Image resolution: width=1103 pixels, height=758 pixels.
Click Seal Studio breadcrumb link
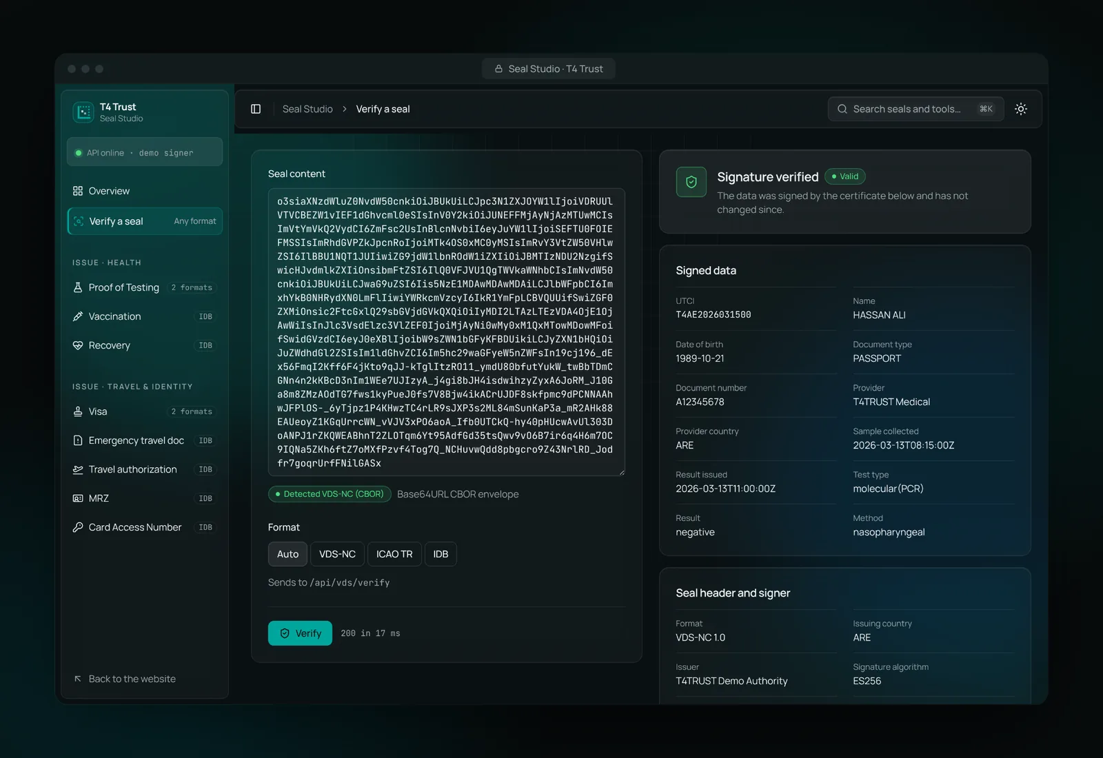click(307, 109)
